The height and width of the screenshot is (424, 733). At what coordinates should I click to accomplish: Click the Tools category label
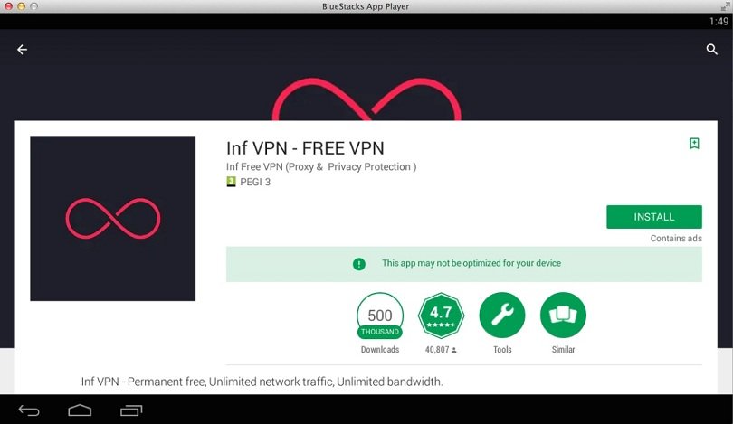coord(502,349)
